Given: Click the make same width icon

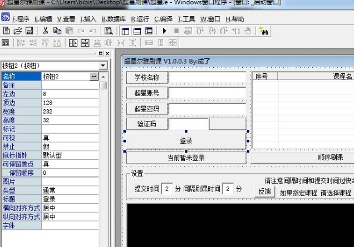Looking at the screenshot, I should tap(149, 43).
